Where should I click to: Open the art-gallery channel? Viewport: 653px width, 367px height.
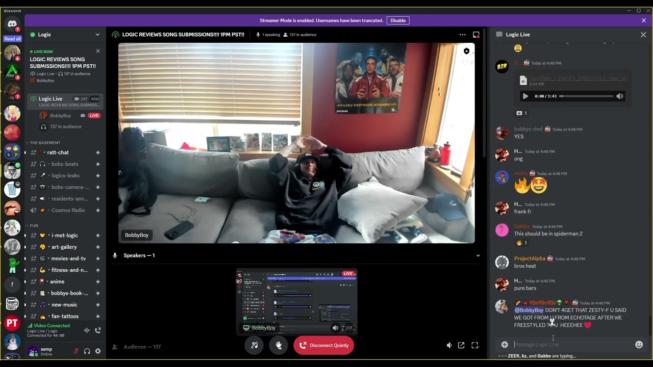pyautogui.click(x=65, y=247)
